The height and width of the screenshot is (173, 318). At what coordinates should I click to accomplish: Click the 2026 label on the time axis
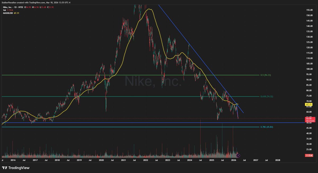234,160
